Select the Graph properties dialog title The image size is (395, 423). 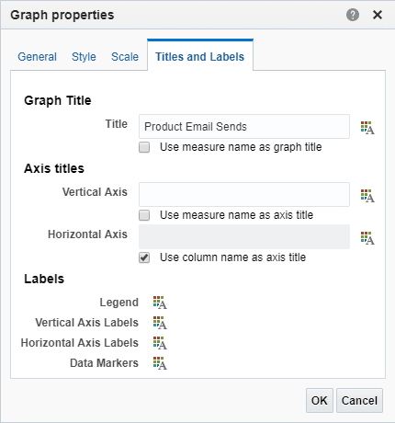[62, 15]
